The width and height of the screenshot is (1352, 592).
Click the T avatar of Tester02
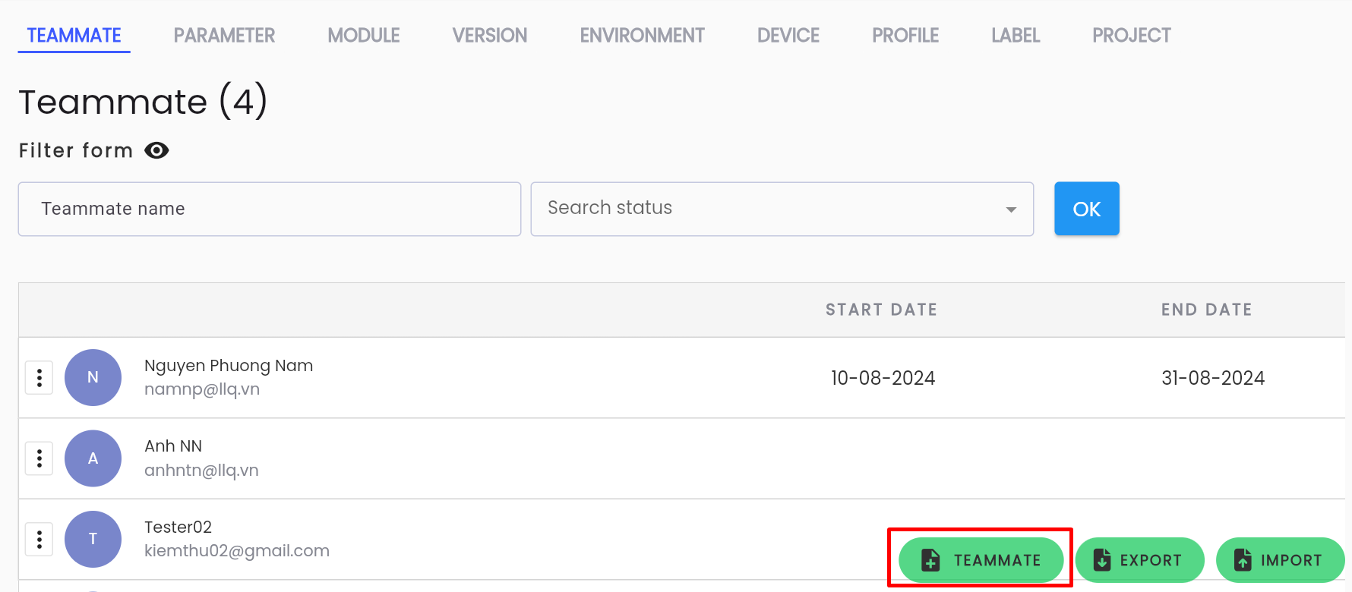(93, 539)
